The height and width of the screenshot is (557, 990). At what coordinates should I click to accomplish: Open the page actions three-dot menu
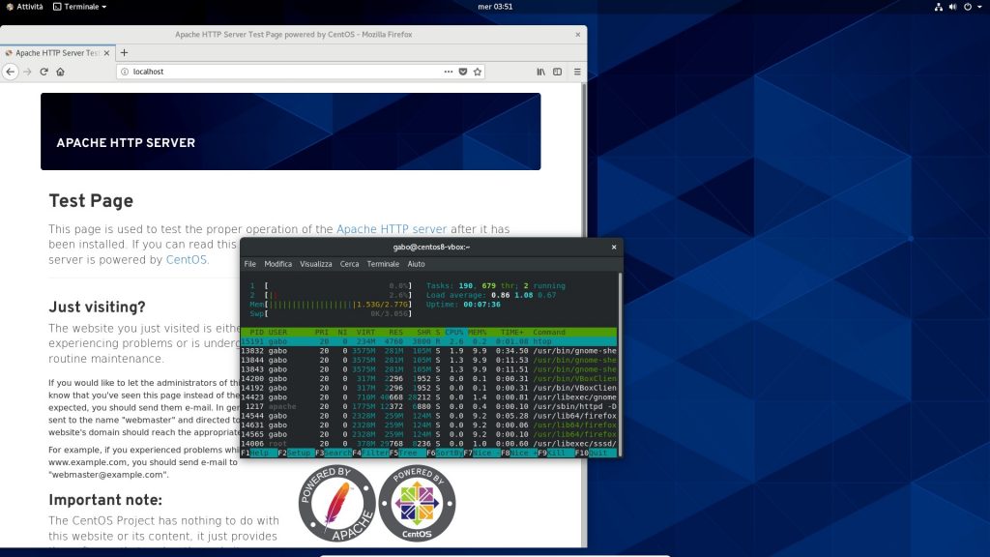pos(449,72)
